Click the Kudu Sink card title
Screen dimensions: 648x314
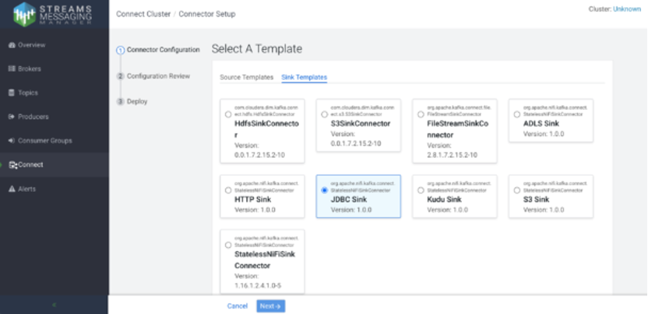[444, 199]
